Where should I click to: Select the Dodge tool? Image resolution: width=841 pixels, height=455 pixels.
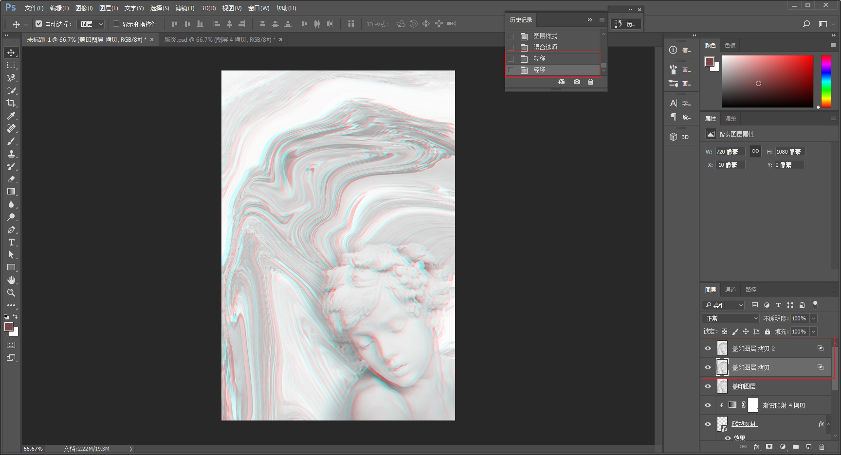11,217
